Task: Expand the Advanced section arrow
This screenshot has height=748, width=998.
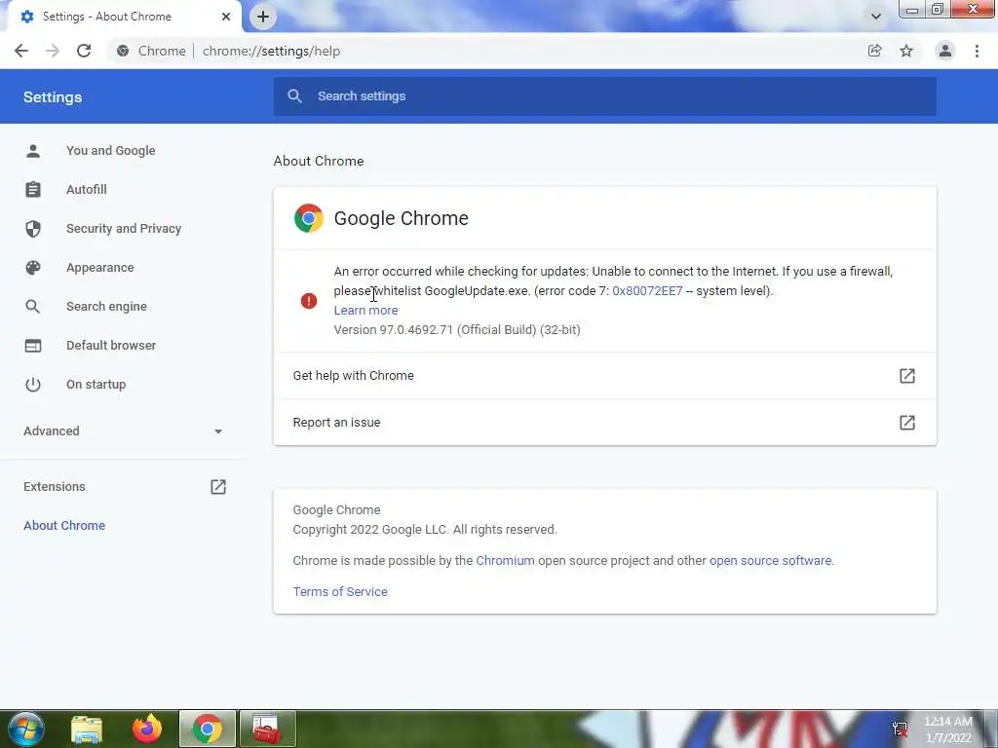Action: [218, 431]
